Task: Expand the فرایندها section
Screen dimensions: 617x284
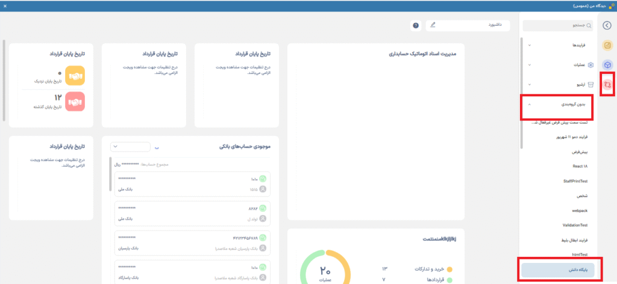Action: click(x=559, y=45)
